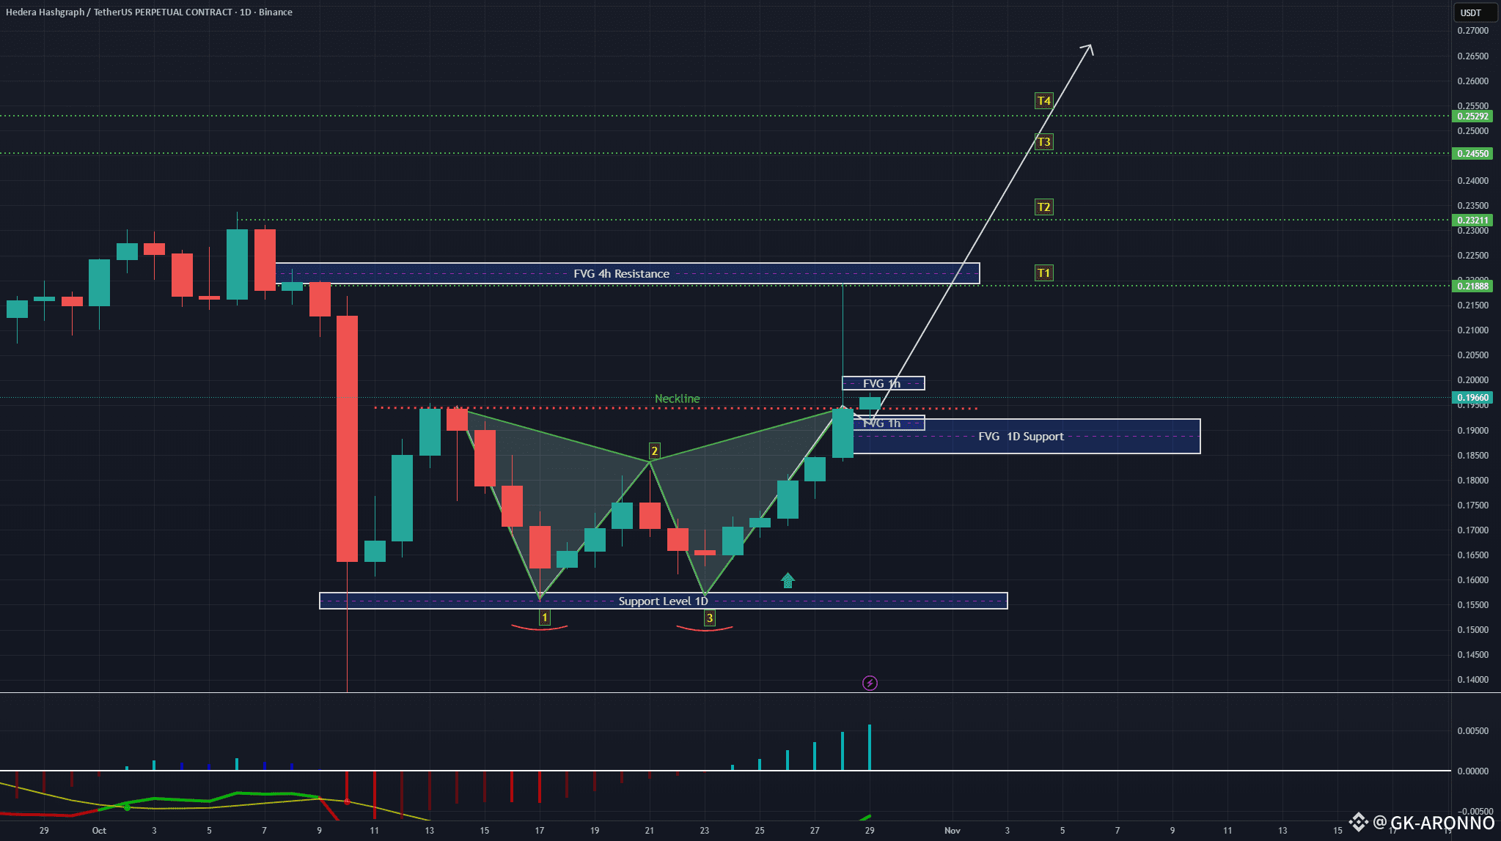Click the T3 target label
This screenshot has height=841, width=1501.
(1043, 142)
